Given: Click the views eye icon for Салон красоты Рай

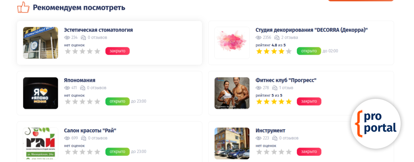Looking at the screenshot, I should (67, 138).
